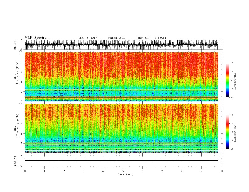Click time axis tick label 9
The image size is (249, 192).
[201, 171]
